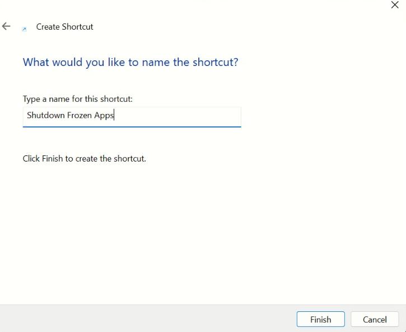Go back with the back arrow
Screen dimensions: 406x332
click(x=7, y=26)
